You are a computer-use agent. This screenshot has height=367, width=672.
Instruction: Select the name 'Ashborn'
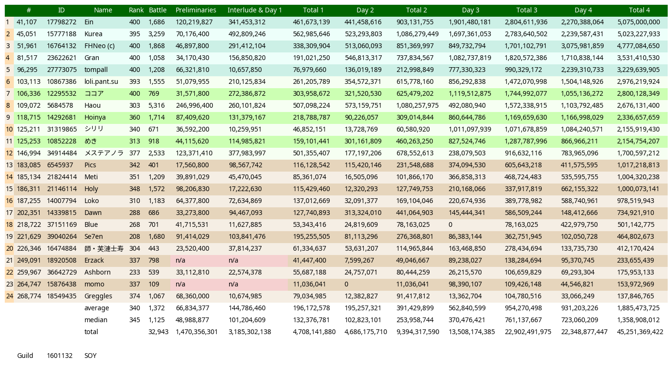97,272
